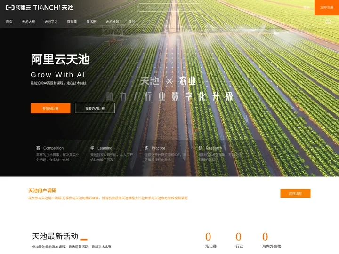Click the 阿里云天池 hero title

[60, 59]
